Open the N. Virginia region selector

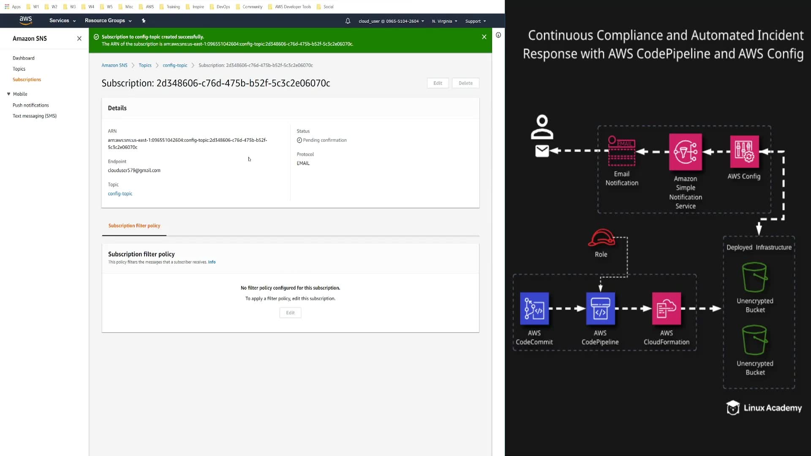pyautogui.click(x=444, y=21)
